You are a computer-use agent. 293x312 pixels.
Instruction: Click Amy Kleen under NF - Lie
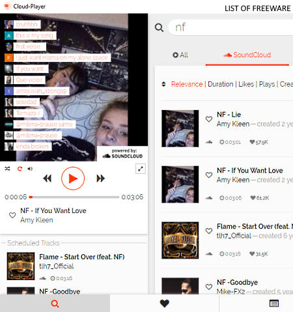233,124
